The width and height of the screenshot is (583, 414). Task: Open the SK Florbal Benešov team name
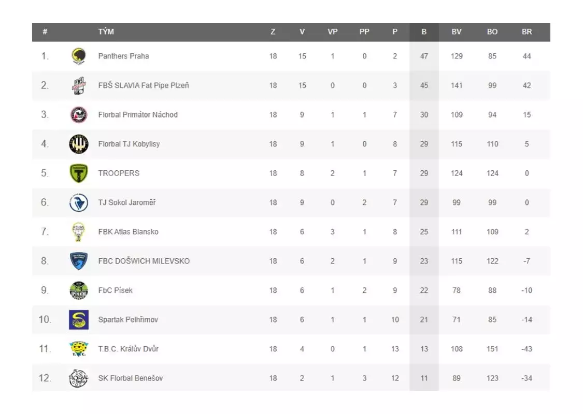coord(130,378)
